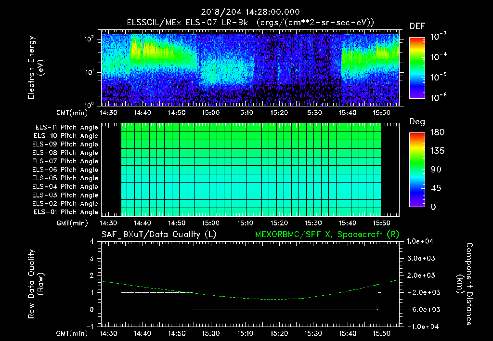Click the DEF color scale bar
This screenshot has width=493, height=341.
click(417, 68)
